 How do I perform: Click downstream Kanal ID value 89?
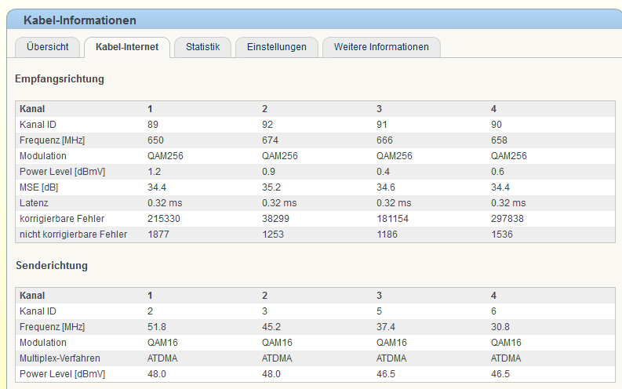[153, 125]
